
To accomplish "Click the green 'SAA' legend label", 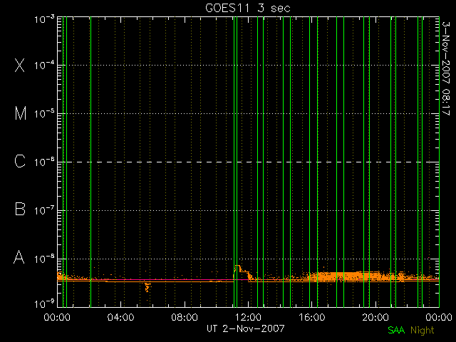I will [396, 330].
